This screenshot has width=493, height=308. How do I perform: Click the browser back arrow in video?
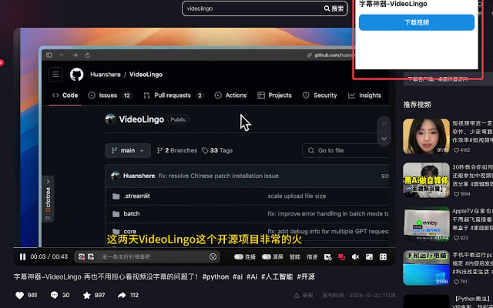pos(62,55)
